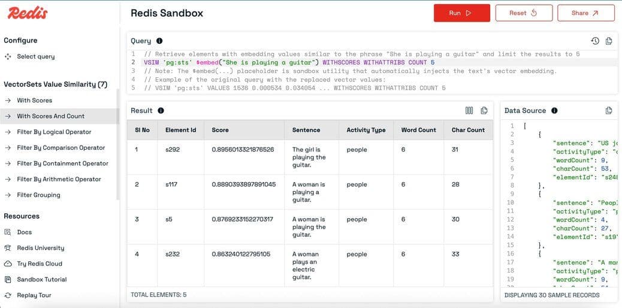Screen dimensions: 622x308
Task: Select the With Scores query
Action: pos(34,100)
